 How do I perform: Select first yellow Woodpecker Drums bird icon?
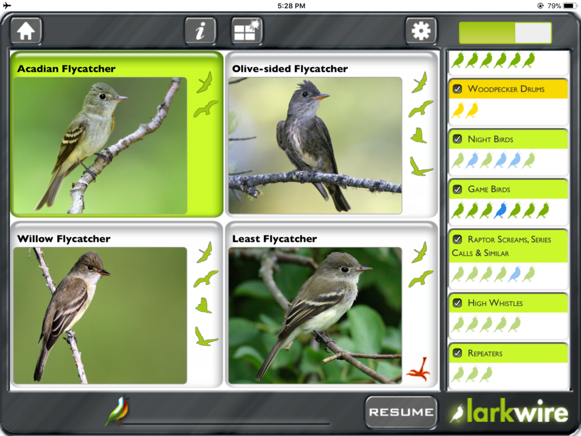click(458, 111)
